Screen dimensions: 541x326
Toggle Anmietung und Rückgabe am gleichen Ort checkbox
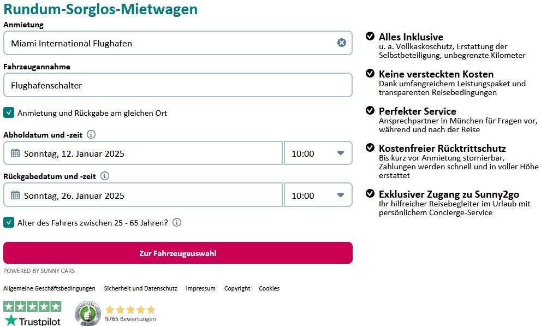[x=9, y=113]
